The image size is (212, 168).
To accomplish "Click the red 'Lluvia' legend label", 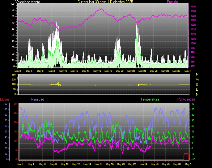I will (4, 99).
